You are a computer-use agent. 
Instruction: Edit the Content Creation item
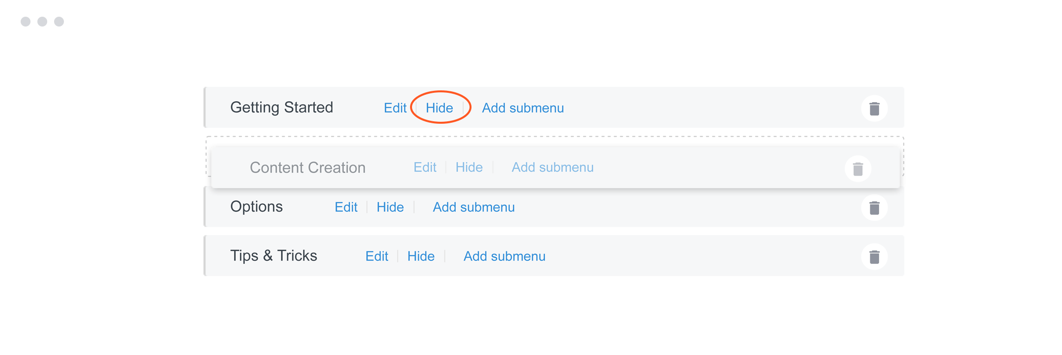coord(425,167)
